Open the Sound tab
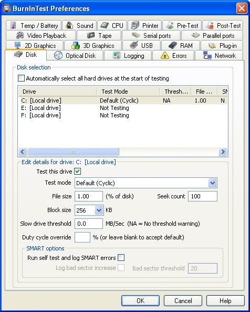The width and height of the screenshot is (250, 312). 79,25
